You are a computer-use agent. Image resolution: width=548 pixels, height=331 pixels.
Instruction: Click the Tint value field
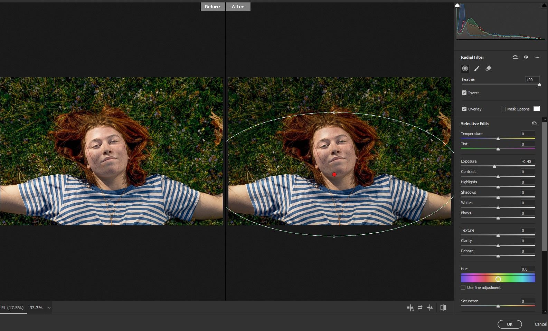pos(528,144)
